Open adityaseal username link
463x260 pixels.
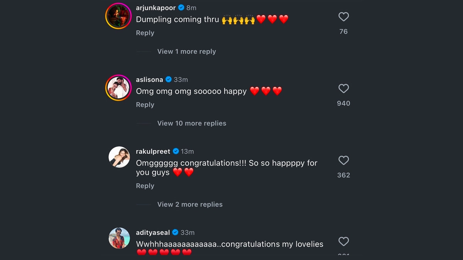[153, 232]
